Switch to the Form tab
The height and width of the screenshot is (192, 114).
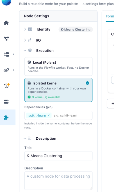pyautogui.click(x=110, y=16)
